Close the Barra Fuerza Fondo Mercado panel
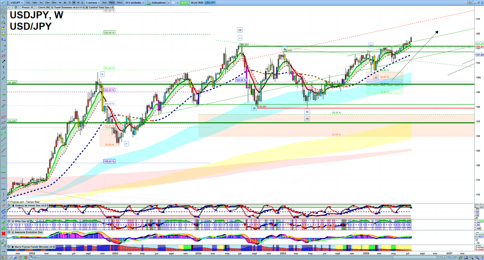The image size is (484, 260). [x=9, y=247]
